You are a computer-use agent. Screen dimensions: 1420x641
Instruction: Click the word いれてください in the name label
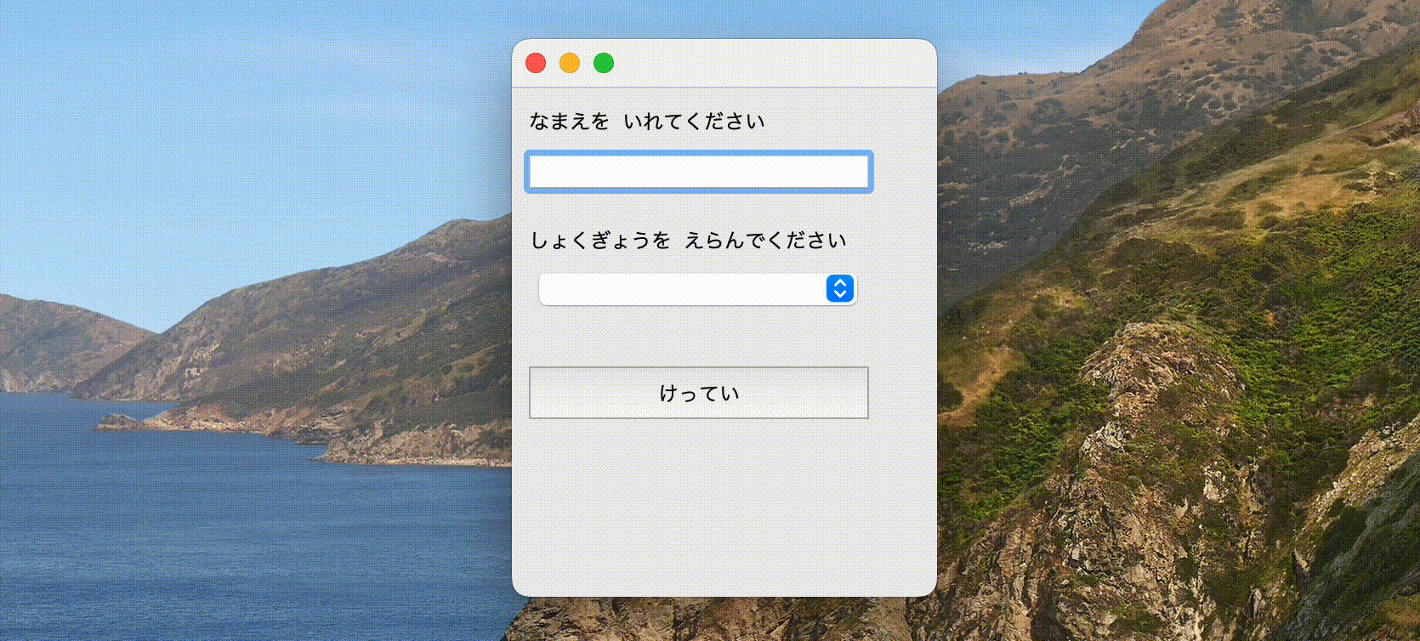coord(694,122)
